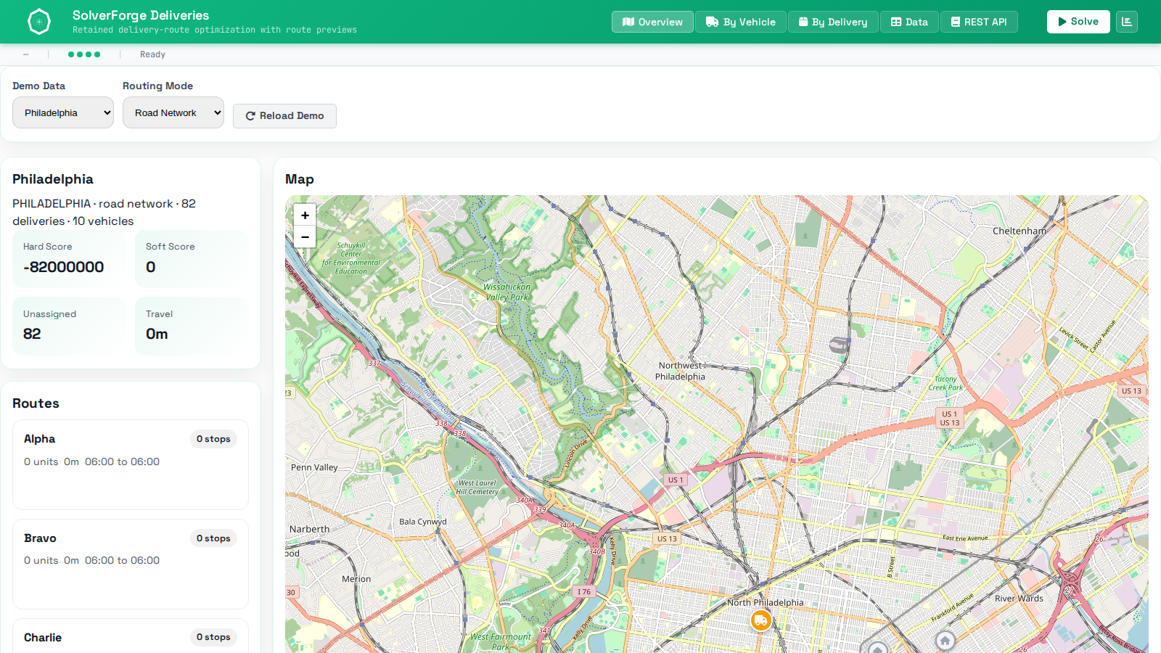Open the Overview tab
This screenshot has height=653, width=1161.
coord(652,22)
